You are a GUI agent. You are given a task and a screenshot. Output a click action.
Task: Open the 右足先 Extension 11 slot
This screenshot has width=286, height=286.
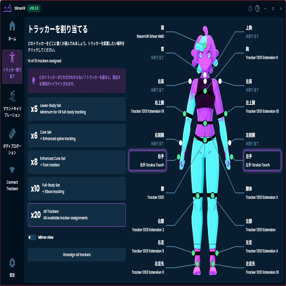[148, 268]
